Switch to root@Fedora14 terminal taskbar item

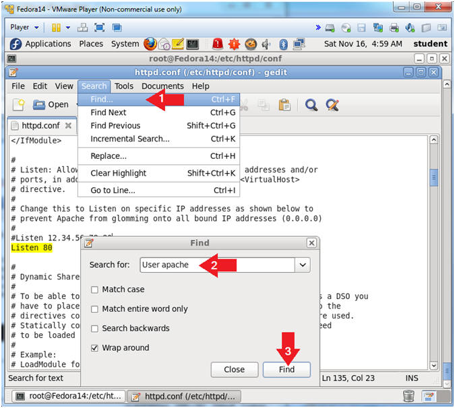(x=69, y=396)
